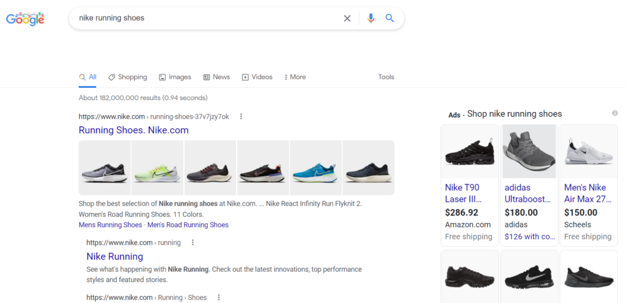
Task: Click the blue magnifying glass search icon
Action: click(x=389, y=18)
